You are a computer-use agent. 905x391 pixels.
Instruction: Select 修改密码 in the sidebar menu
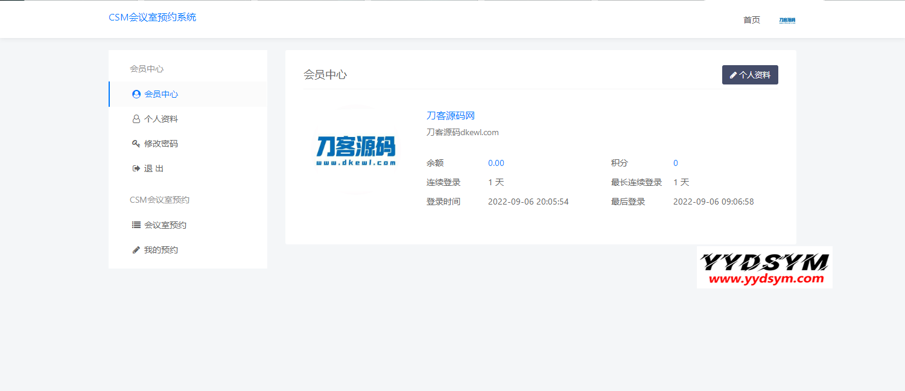click(161, 144)
